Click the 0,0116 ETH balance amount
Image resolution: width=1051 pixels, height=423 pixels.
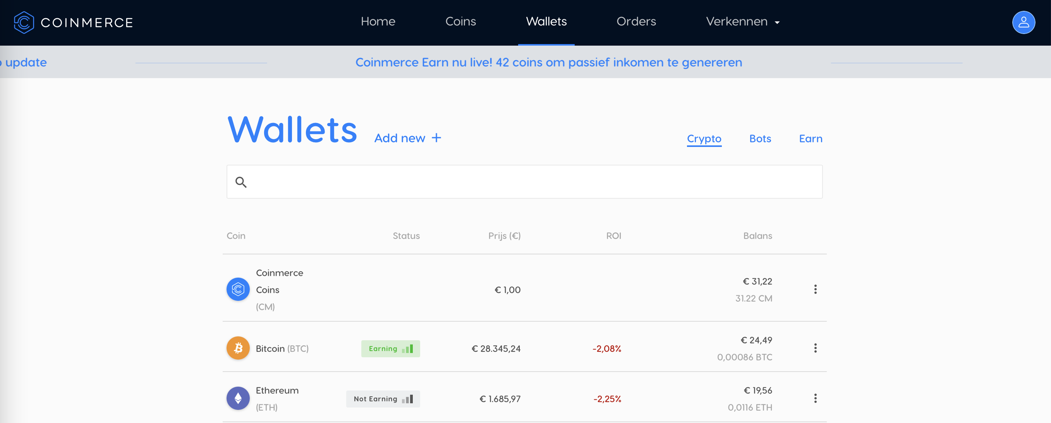[750, 408]
